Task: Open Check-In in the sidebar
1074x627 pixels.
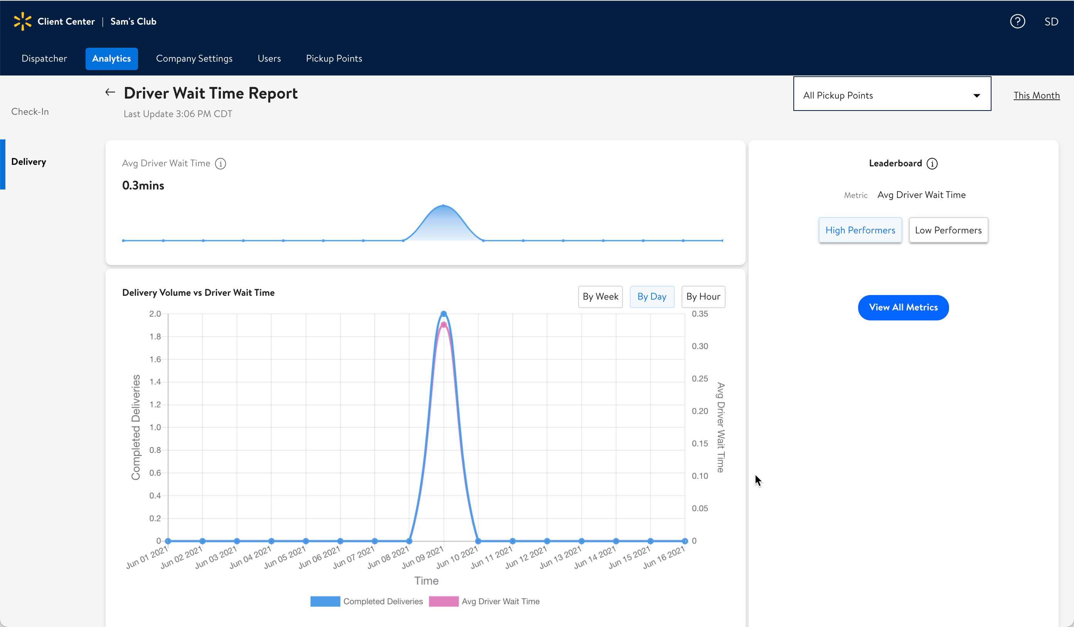Action: [30, 112]
